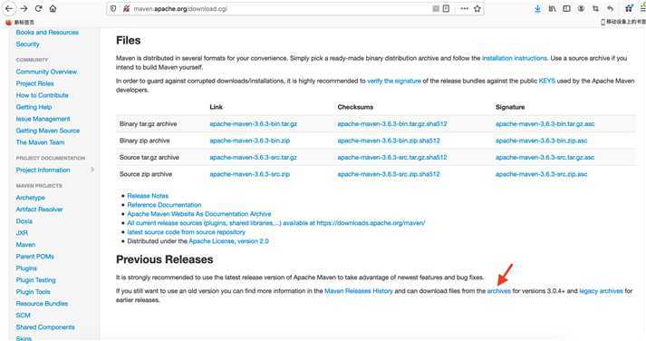Open the library bookshelf icon
The image size is (646, 341).
pyautogui.click(x=552, y=9)
